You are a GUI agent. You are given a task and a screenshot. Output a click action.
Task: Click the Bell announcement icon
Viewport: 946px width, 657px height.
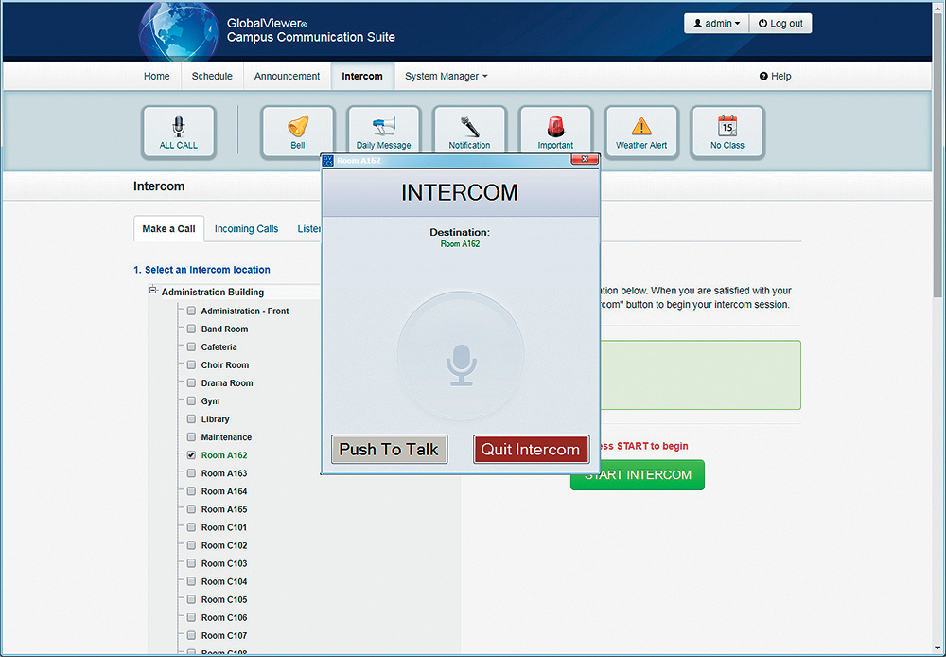(297, 124)
